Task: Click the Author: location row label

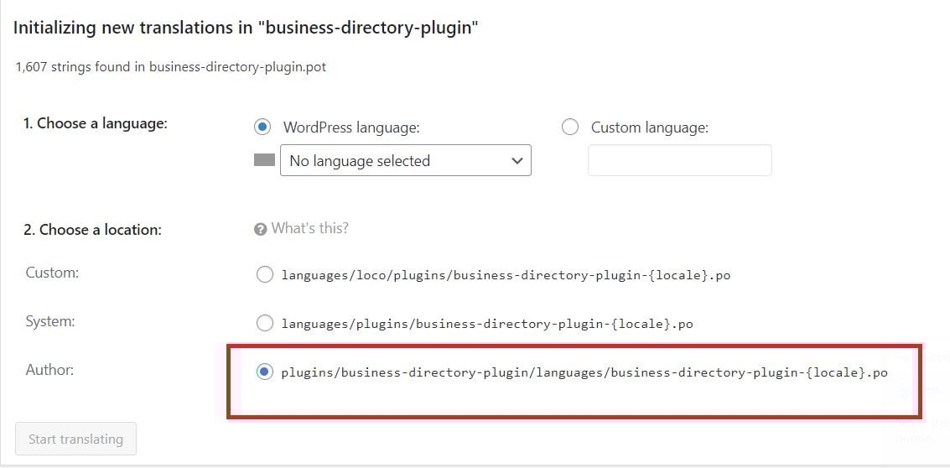Action: click(49, 370)
